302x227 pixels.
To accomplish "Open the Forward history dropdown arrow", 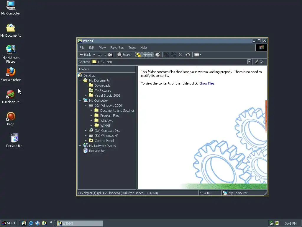I will click(105, 55).
